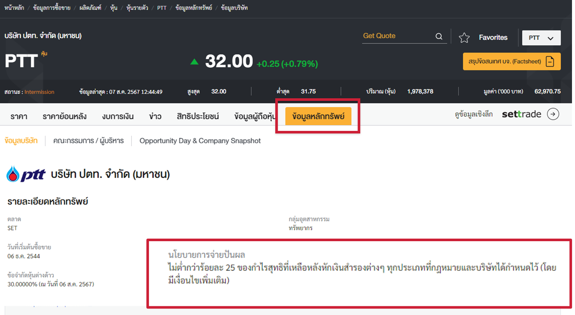Click the Factsheet document icon

[x=550, y=61]
